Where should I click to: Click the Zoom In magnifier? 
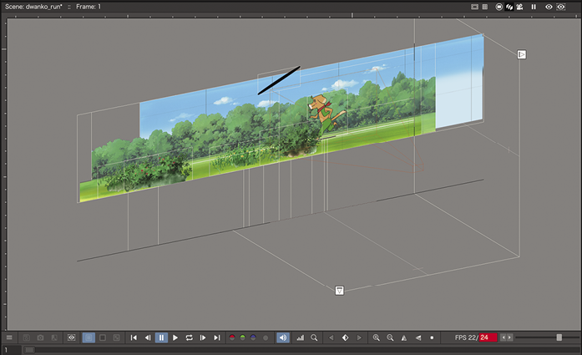[x=376, y=337]
